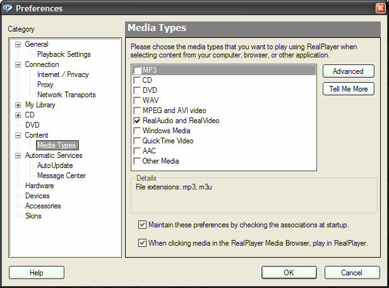Click the Tell Me More button

(349, 89)
